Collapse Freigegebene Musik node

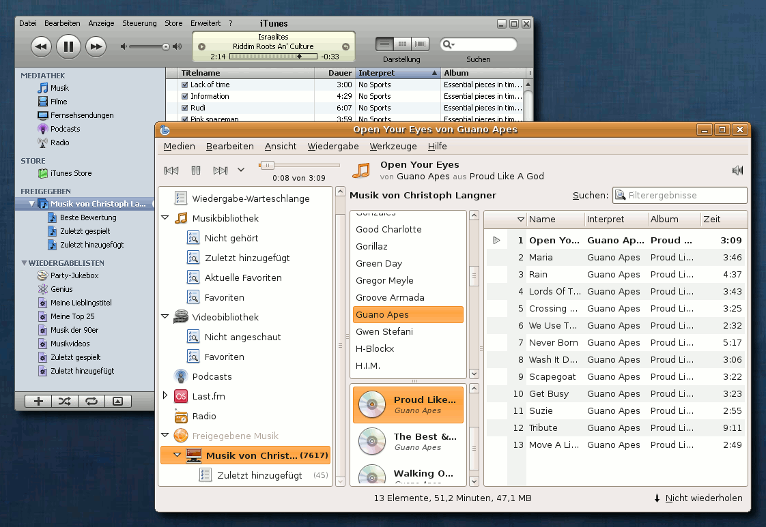pyautogui.click(x=165, y=435)
